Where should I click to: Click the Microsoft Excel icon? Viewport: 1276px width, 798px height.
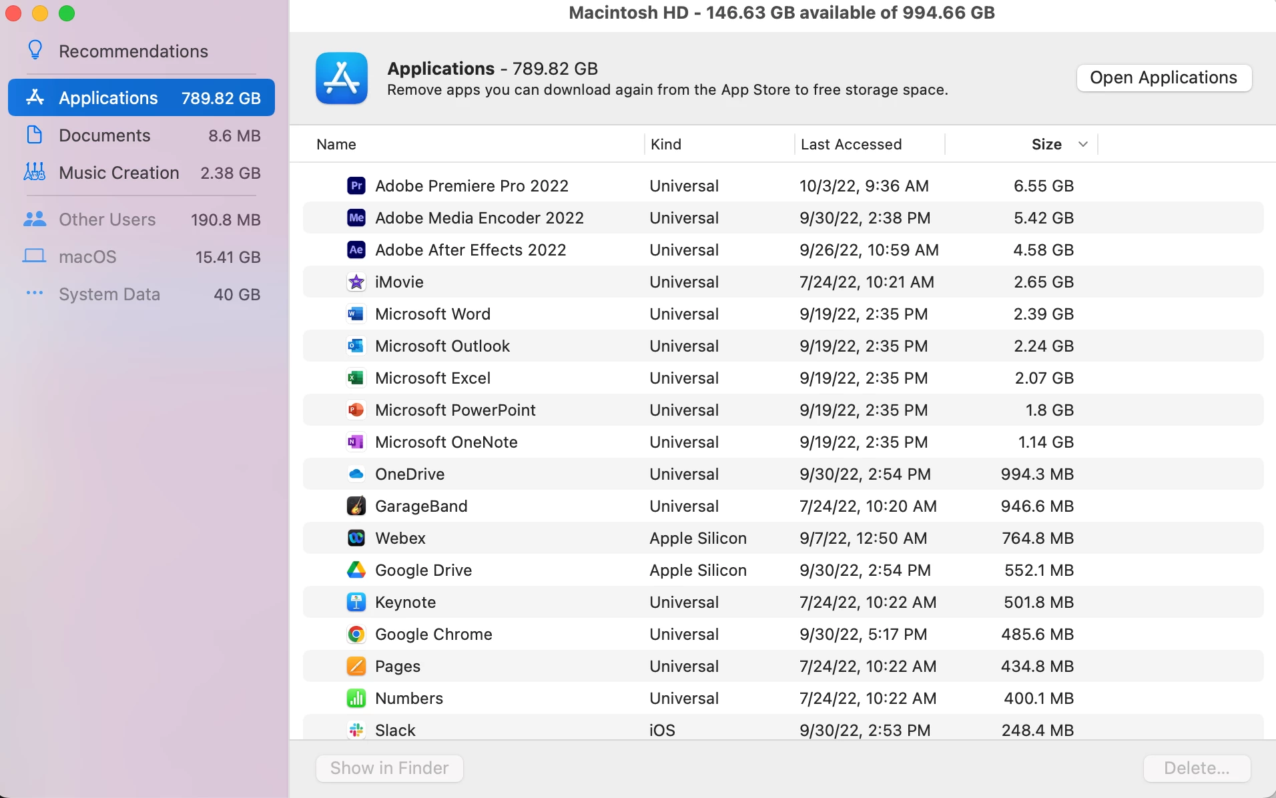[356, 378]
